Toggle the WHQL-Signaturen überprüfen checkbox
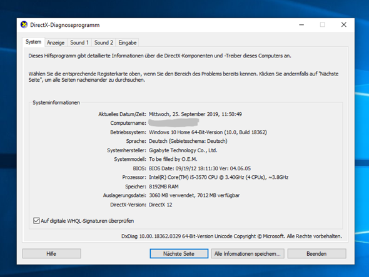The image size is (369, 277). 36,221
